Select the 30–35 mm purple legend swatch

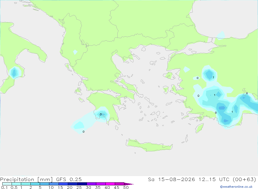[x=92, y=184]
